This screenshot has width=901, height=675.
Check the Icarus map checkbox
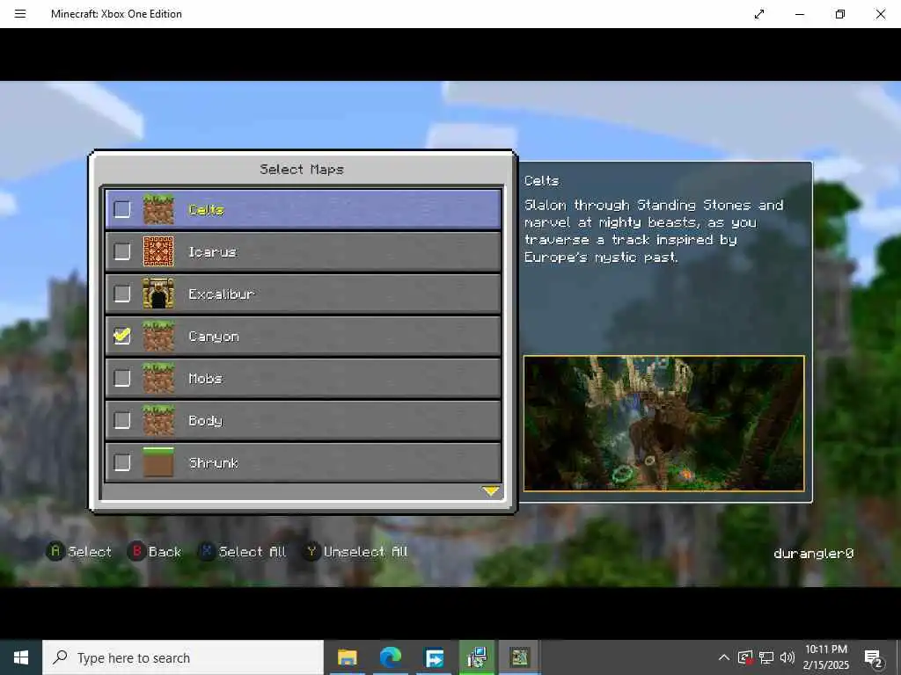[121, 251]
